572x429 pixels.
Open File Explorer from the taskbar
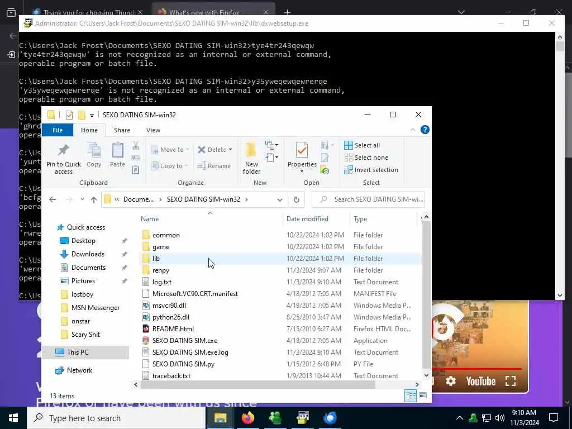[x=220, y=418]
